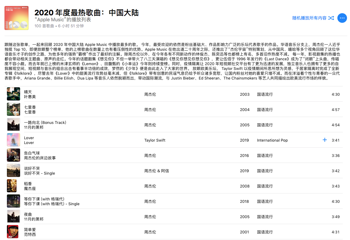Click album artwork for 等你下课

click(x=14, y=201)
